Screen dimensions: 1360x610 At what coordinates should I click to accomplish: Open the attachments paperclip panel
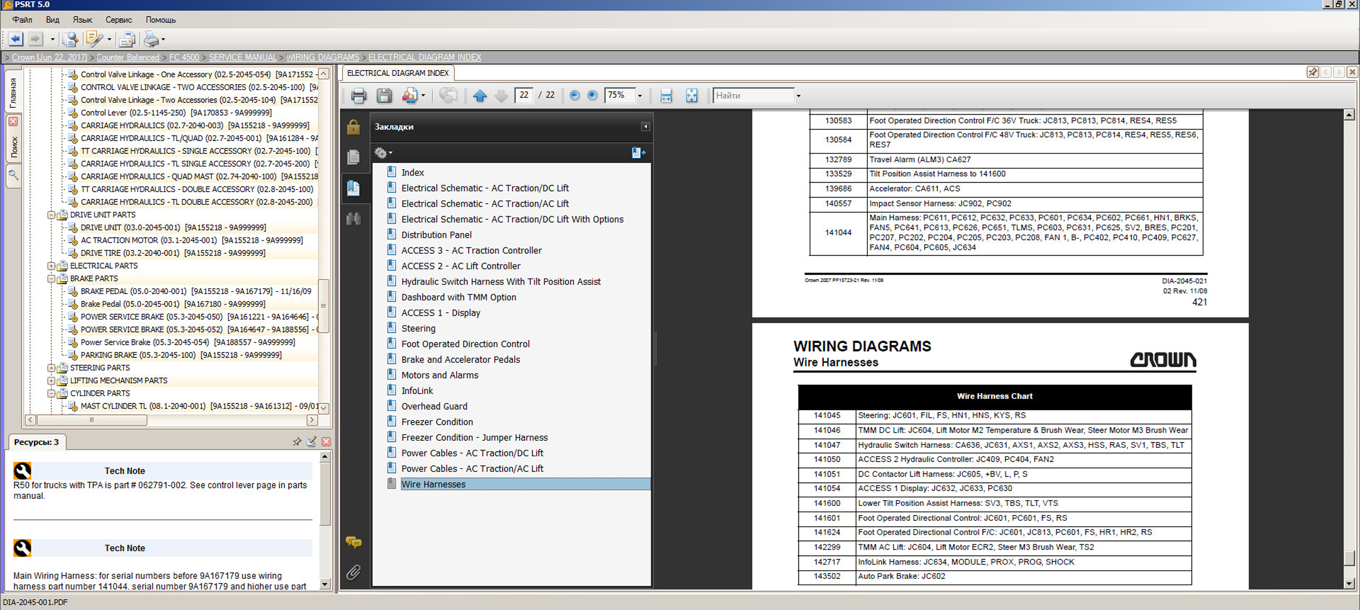tap(354, 572)
